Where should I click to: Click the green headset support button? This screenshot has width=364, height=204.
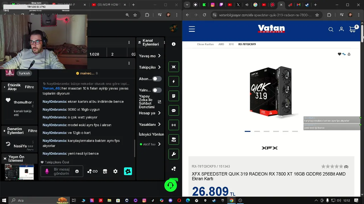171,186
